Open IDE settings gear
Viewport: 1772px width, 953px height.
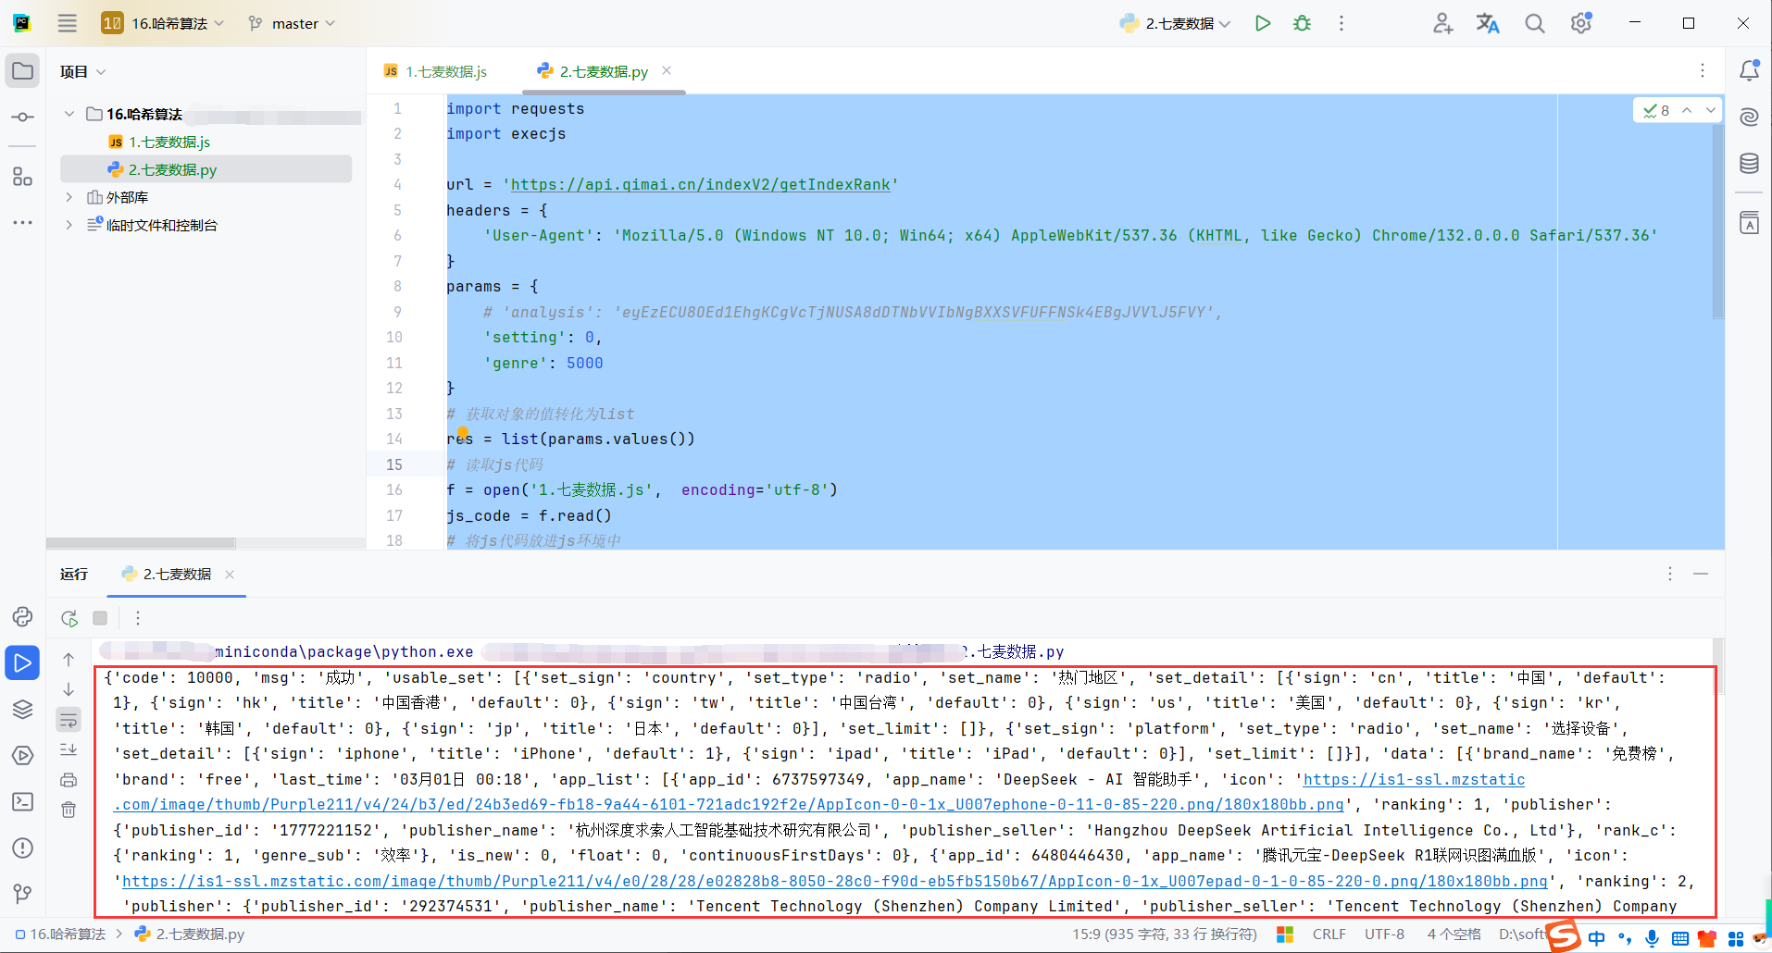click(x=1581, y=23)
